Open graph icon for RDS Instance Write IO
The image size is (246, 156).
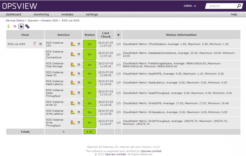[73, 103]
